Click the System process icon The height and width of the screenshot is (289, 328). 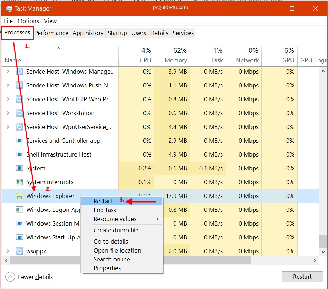19,168
